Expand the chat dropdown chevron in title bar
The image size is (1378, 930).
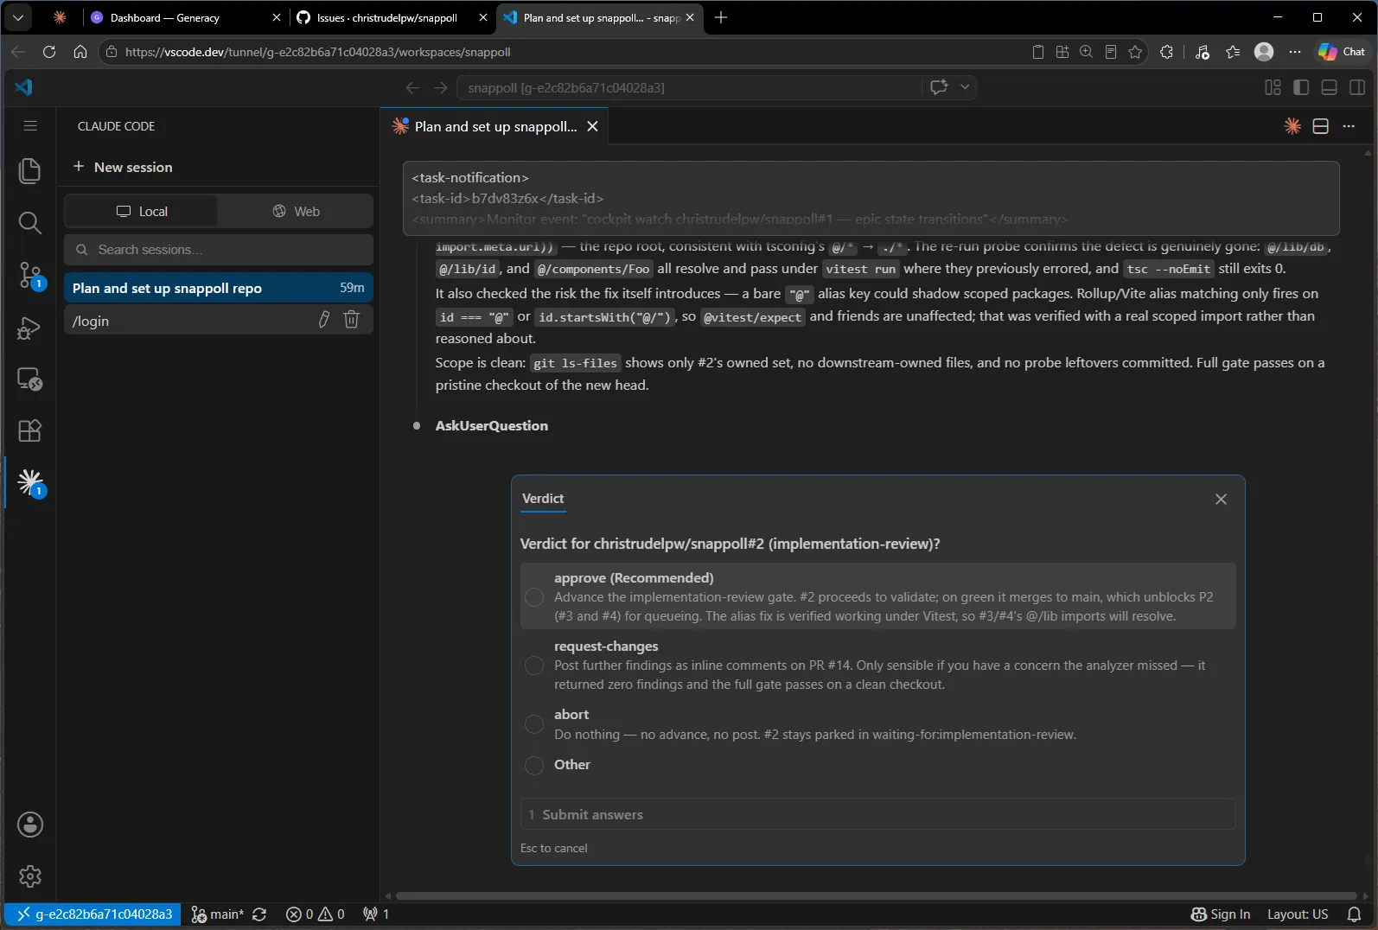pos(965,87)
